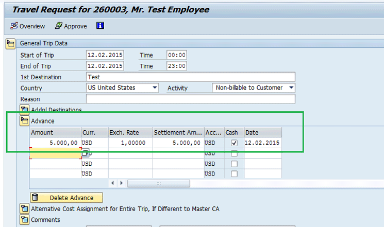Expand the Comments section icon
The height and width of the screenshot is (227, 384).
(24, 220)
